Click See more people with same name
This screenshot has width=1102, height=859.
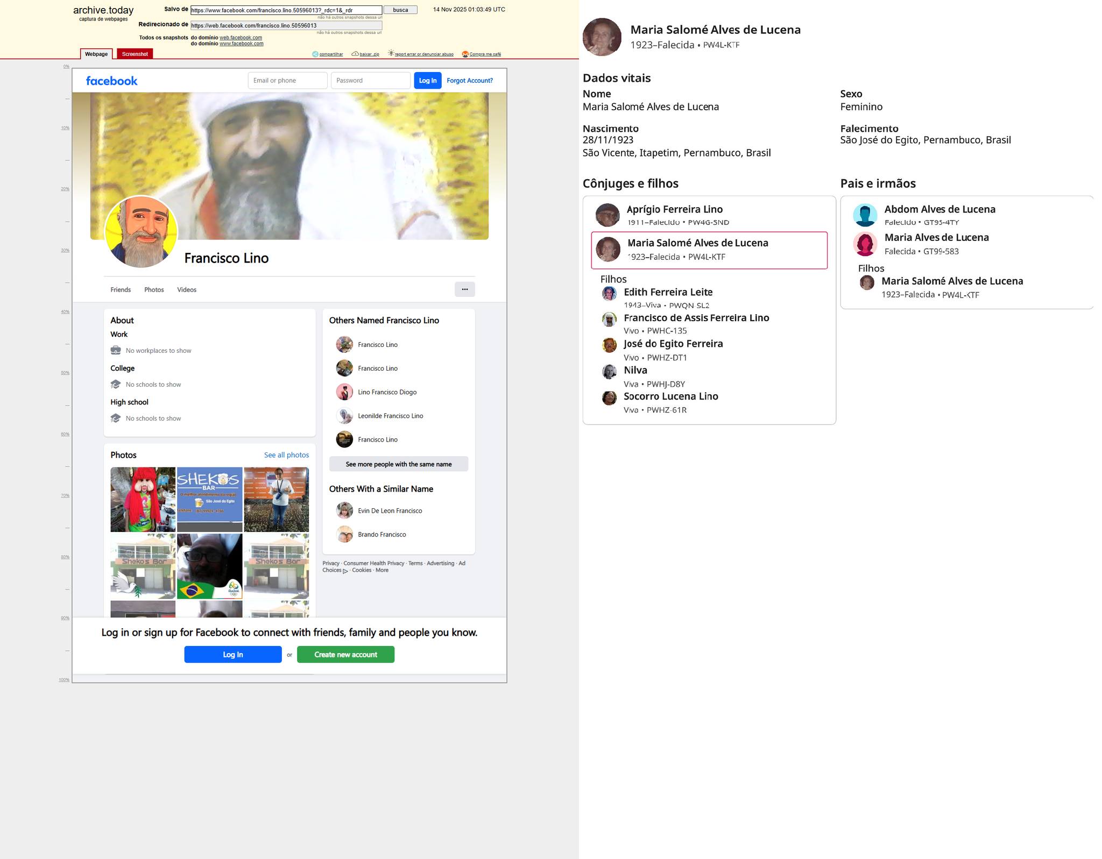click(398, 464)
